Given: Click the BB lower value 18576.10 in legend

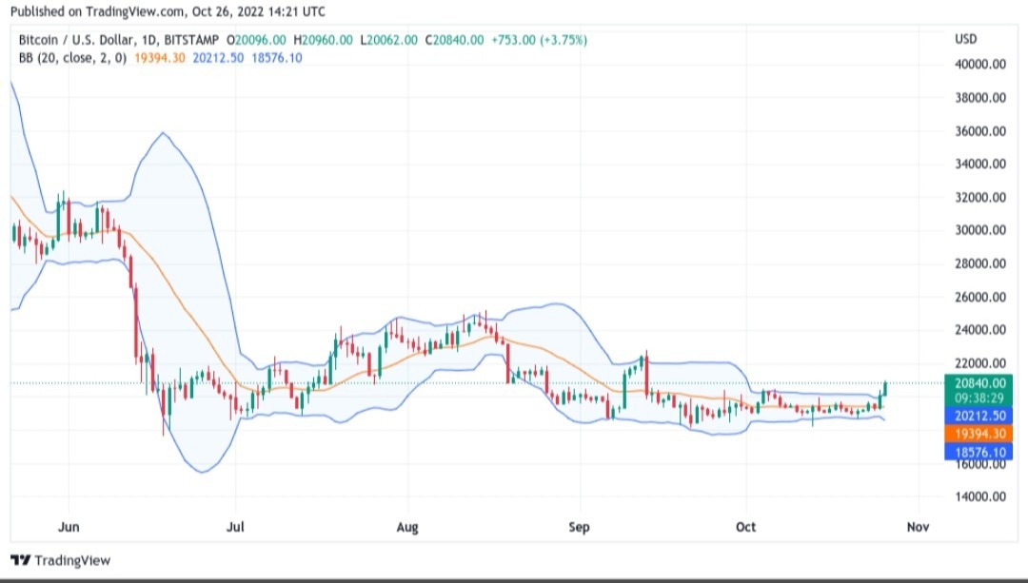Looking at the screenshot, I should 277,58.
